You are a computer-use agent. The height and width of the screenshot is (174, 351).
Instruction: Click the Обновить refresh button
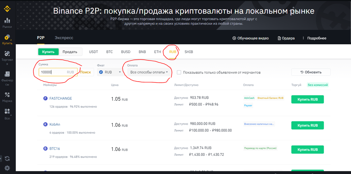click(311, 72)
